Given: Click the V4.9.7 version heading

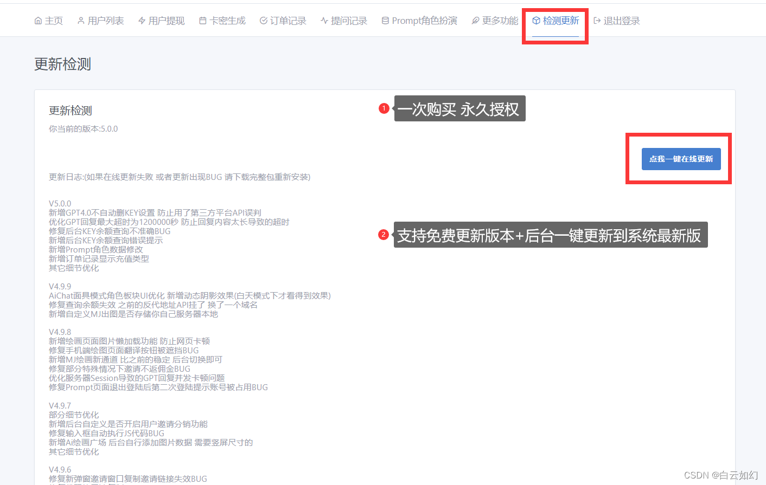Looking at the screenshot, I should (x=60, y=406).
